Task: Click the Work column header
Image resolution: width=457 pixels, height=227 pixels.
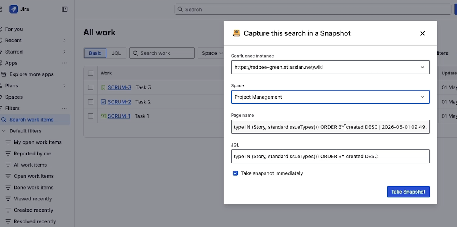Action: [106, 73]
